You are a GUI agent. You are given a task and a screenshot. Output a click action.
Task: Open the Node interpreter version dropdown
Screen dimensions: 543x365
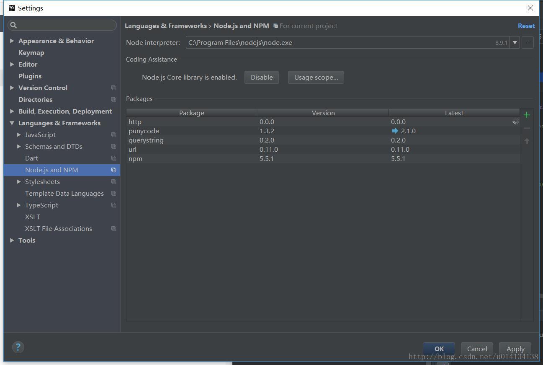tap(515, 42)
